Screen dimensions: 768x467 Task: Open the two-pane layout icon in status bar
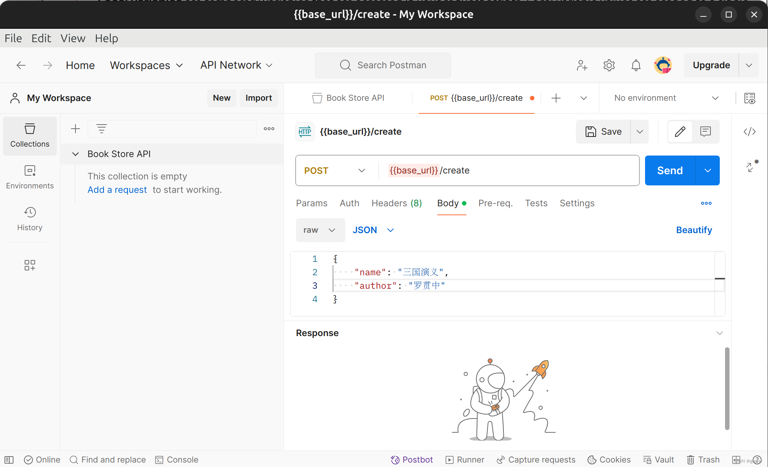(x=736, y=460)
